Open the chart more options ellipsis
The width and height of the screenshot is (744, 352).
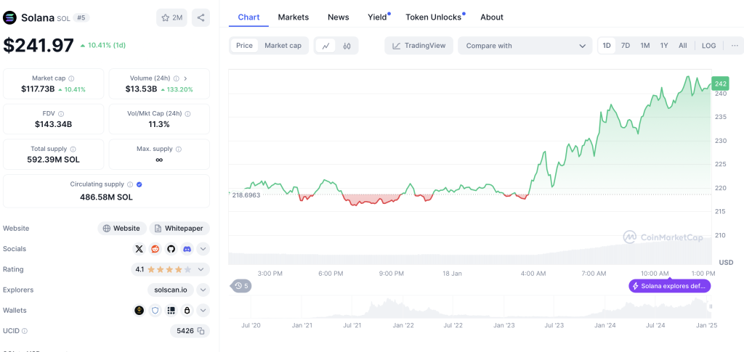pos(735,46)
